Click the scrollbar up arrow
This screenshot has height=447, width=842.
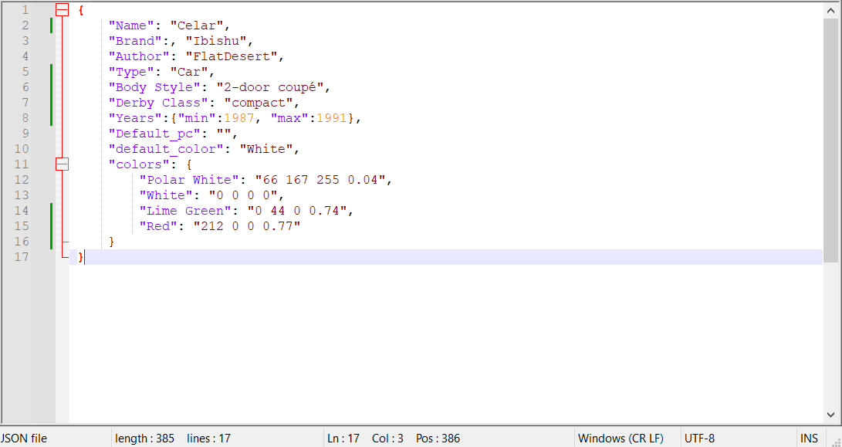tap(830, 10)
